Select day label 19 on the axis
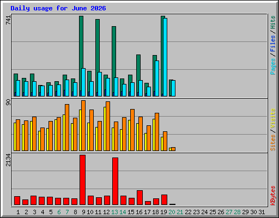279x218 pixels. 163,212
